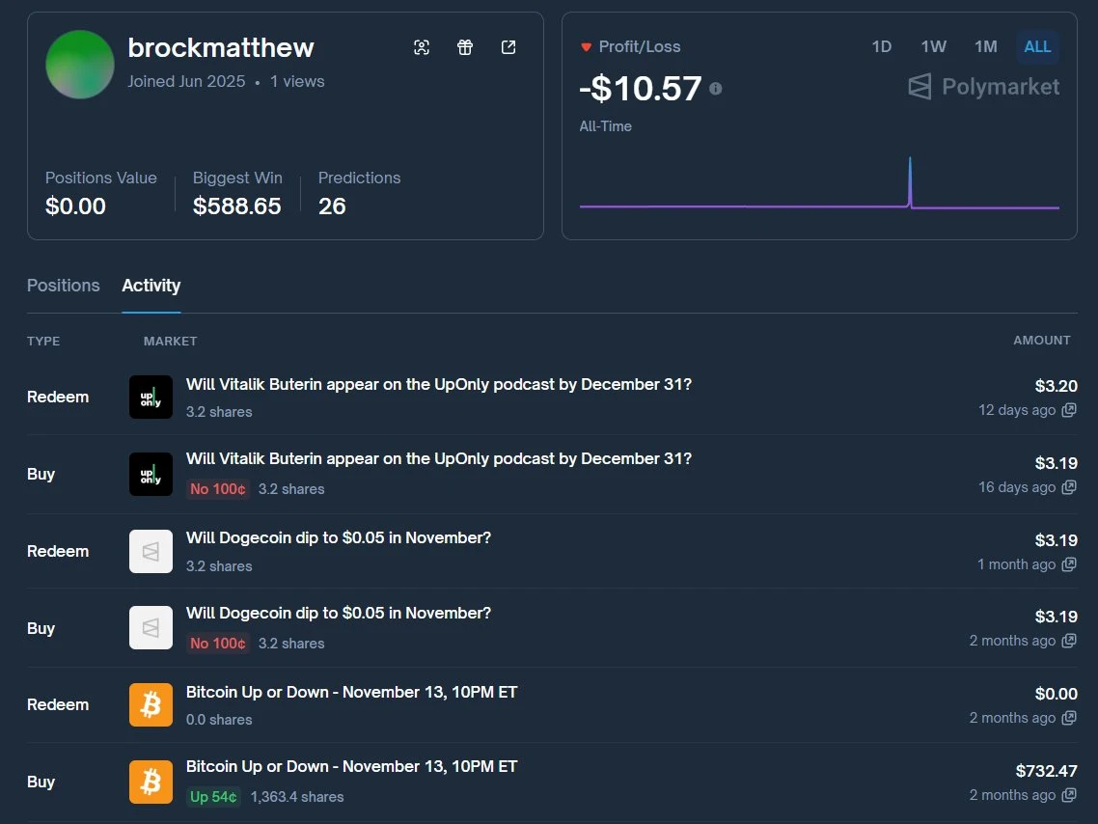This screenshot has height=824, width=1098.
Task: Open the UpOnly podcast market thumbnail
Action: click(x=151, y=397)
